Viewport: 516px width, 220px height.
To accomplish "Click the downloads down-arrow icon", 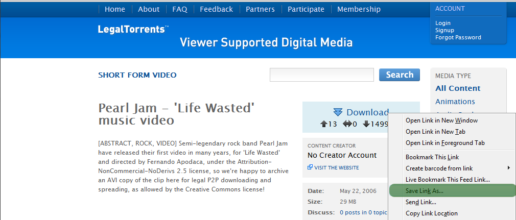I will 366,124.
